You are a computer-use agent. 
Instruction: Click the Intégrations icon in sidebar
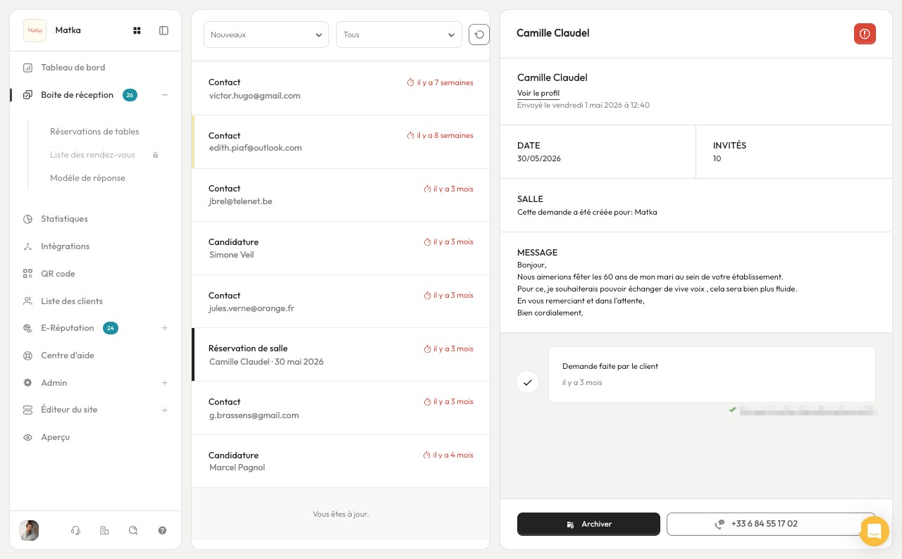28,246
